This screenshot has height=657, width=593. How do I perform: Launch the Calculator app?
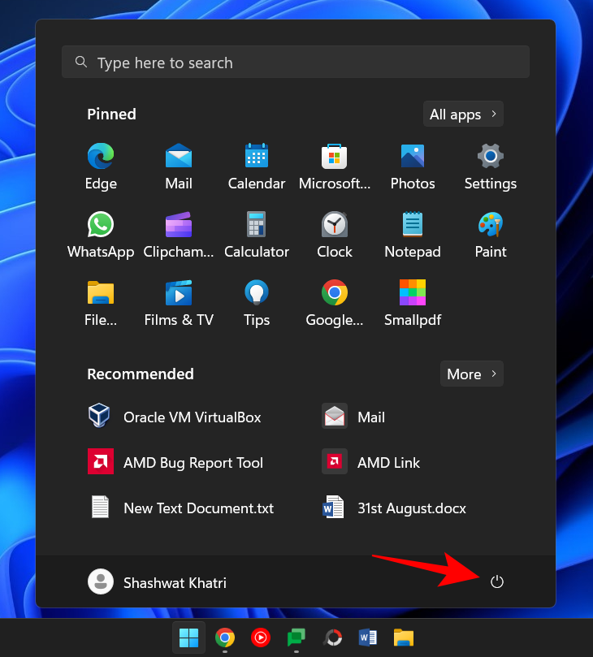[257, 235]
